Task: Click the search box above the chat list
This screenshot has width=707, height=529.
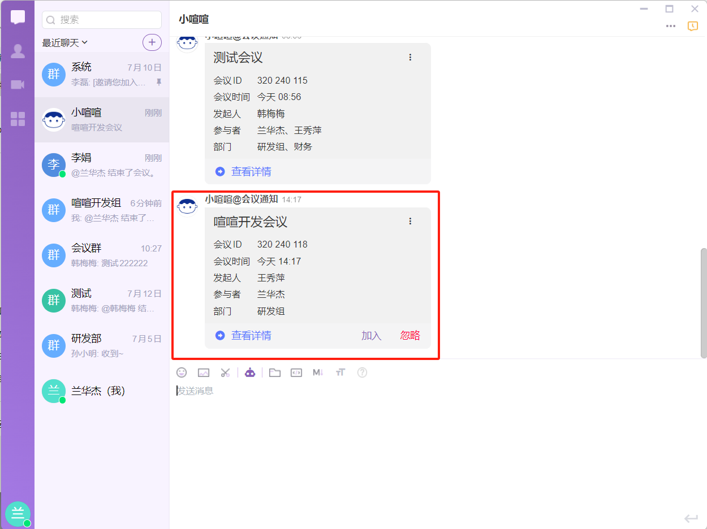Action: tap(102, 20)
